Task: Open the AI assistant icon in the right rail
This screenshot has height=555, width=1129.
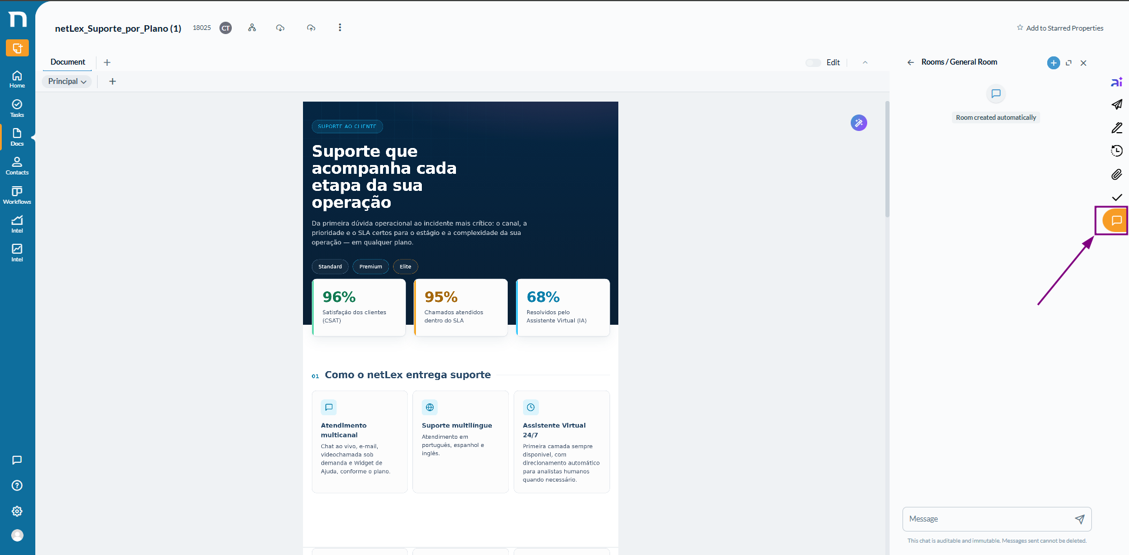Action: point(1116,82)
